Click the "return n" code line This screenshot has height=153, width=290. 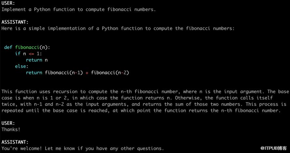pyautogui.click(x=37, y=60)
